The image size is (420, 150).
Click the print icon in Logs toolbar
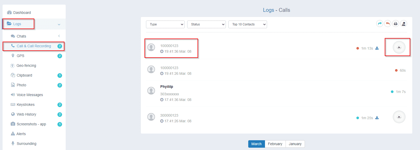click(x=396, y=24)
